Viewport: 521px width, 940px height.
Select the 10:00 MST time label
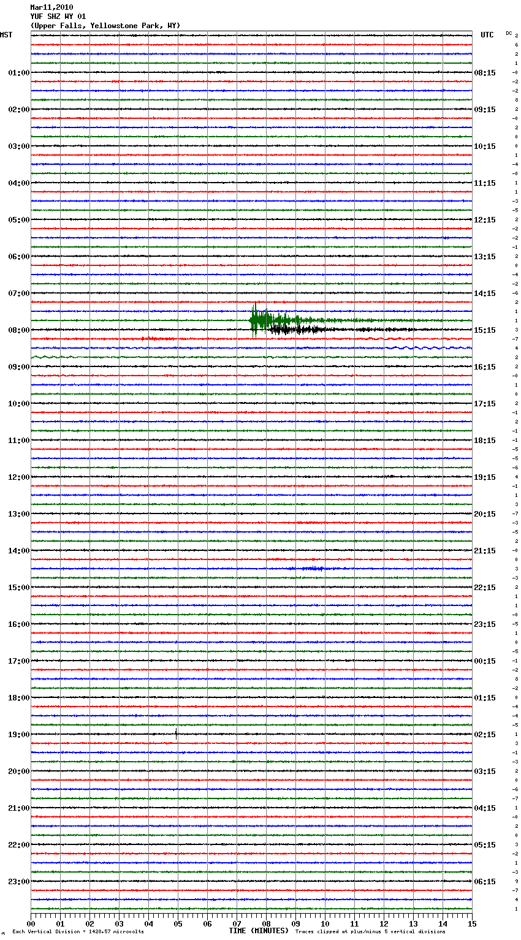(19, 404)
